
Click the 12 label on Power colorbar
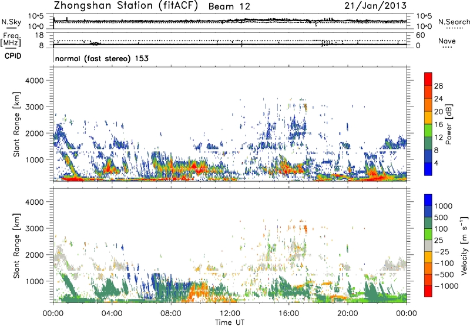[x=438, y=138]
